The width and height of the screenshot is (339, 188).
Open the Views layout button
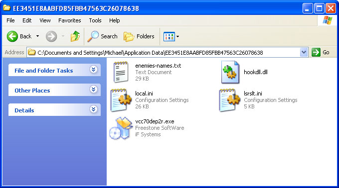click(169, 36)
